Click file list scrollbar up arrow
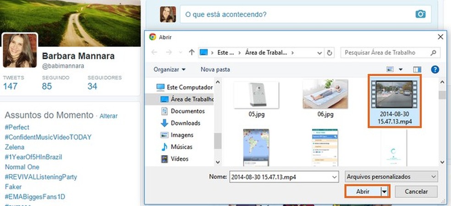This screenshot has width=451, height=206. (443, 82)
